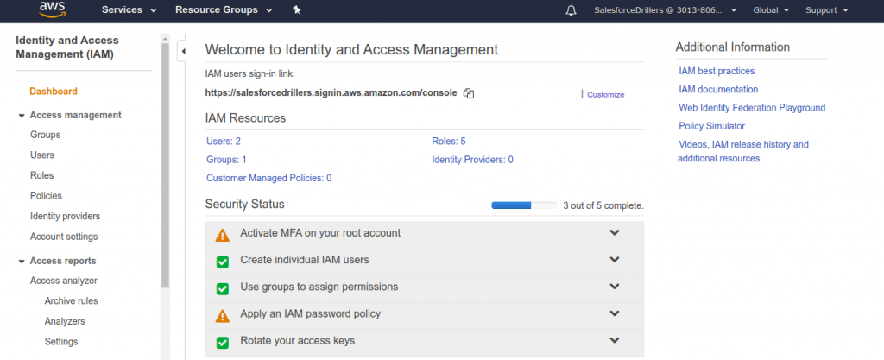Screen dimensions: 884x360
Task: Select Dashboard in the sidebar
Action: pos(54,92)
